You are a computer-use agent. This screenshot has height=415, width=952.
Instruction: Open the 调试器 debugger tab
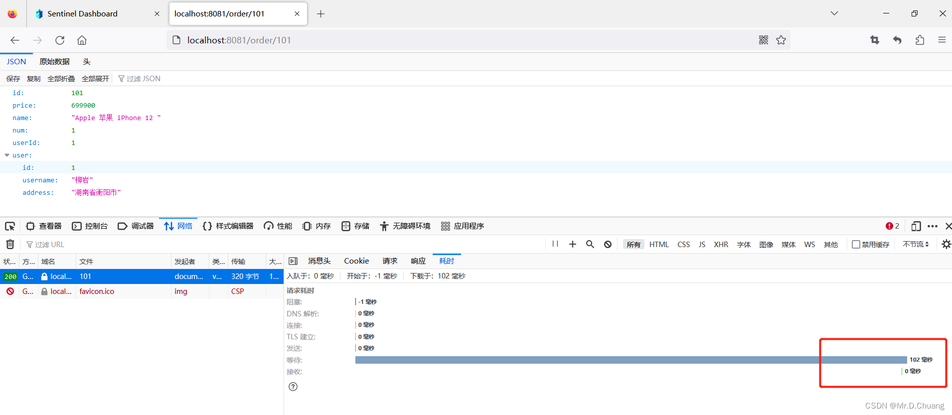point(136,226)
